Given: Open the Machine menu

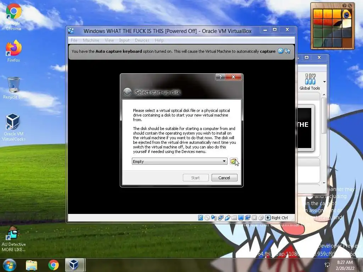Looking at the screenshot, I should coord(91,40).
